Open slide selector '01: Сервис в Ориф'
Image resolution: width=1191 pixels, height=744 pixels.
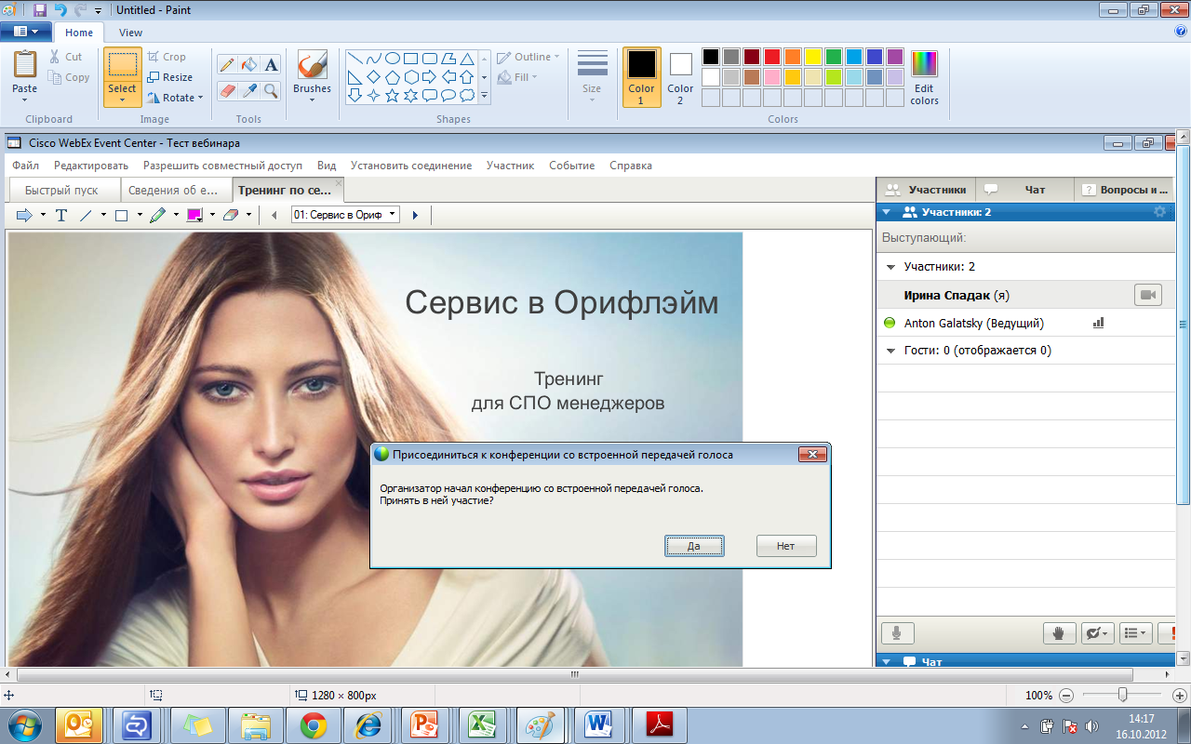(345, 215)
